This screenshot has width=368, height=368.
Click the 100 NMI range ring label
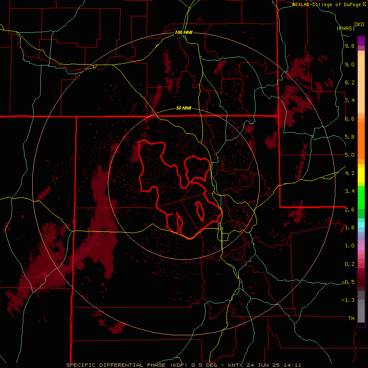pos(184,32)
